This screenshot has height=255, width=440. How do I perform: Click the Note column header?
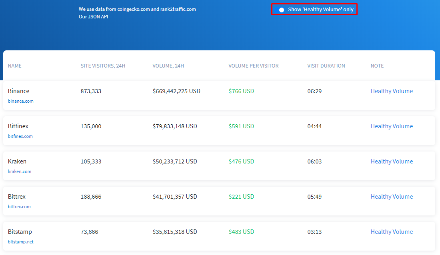click(377, 66)
